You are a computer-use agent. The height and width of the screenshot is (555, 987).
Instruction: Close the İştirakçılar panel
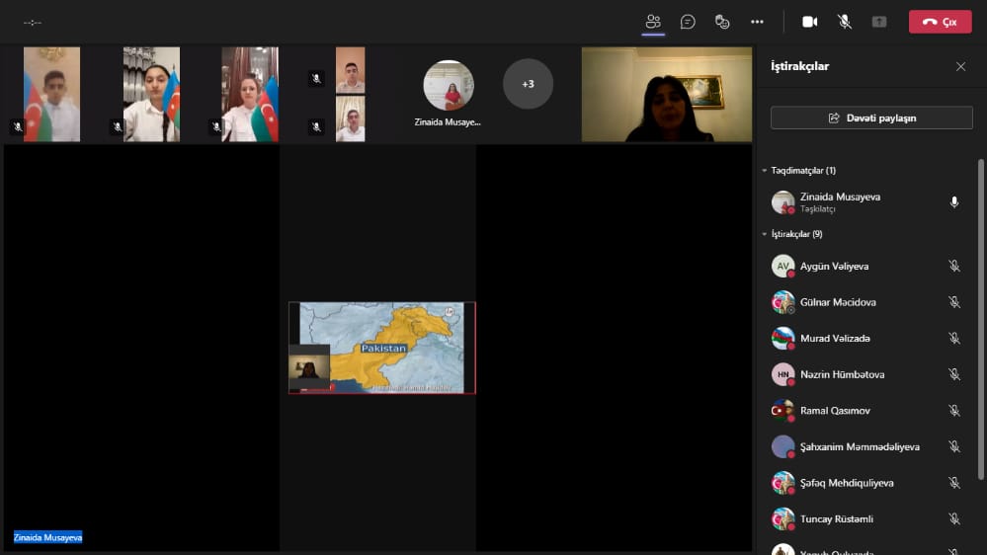pyautogui.click(x=960, y=67)
